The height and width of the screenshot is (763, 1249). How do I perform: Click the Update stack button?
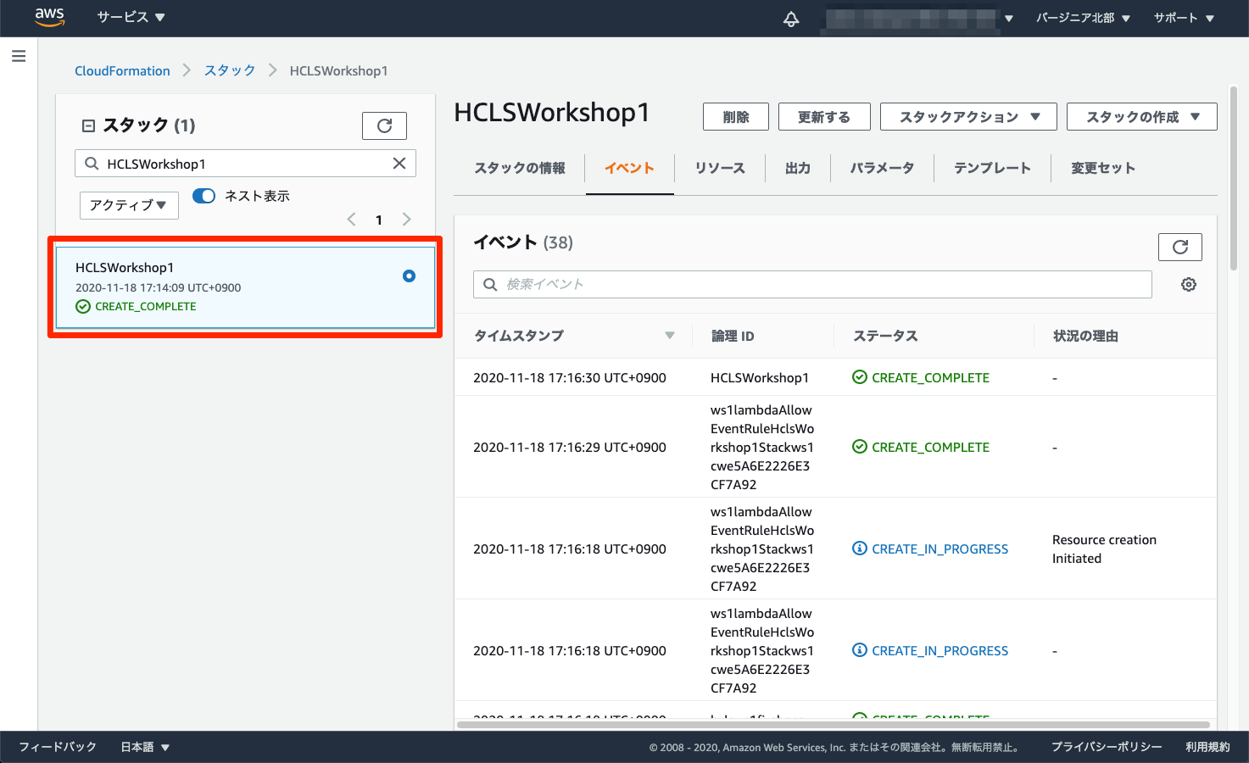(x=824, y=117)
